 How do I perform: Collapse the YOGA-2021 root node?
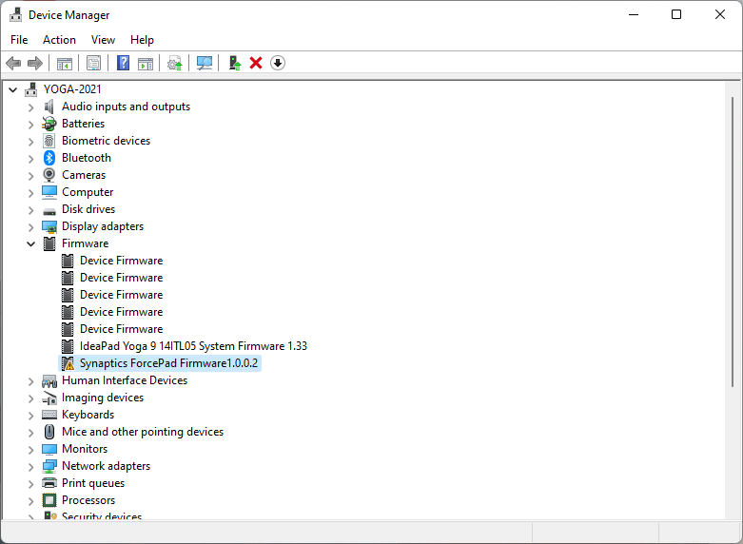12,89
